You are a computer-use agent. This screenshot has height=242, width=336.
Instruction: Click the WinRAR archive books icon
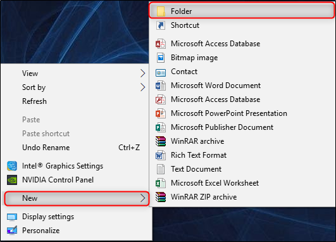click(x=161, y=141)
